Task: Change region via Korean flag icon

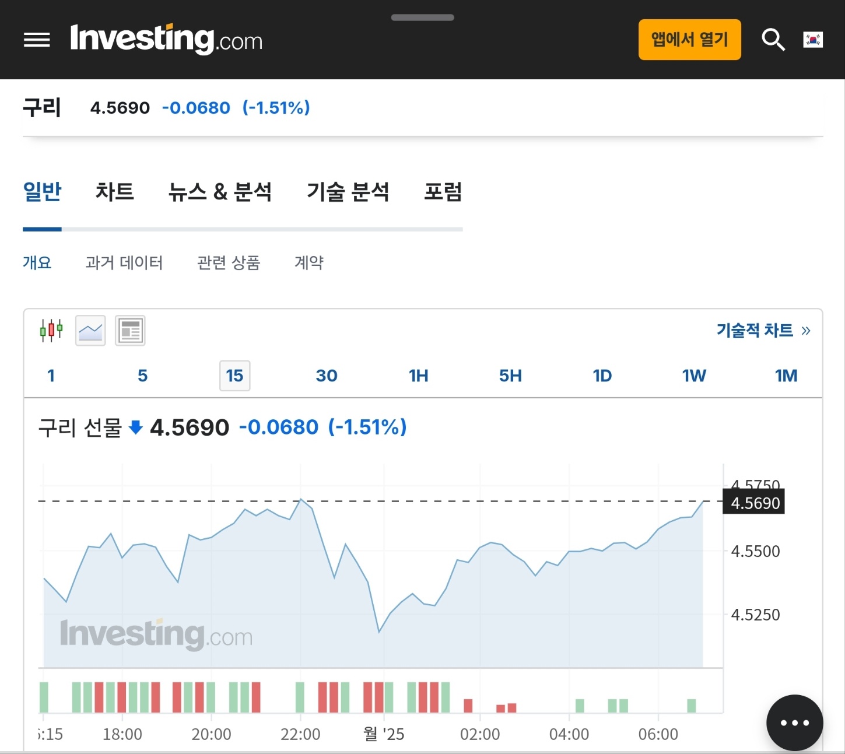Action: 813,40
